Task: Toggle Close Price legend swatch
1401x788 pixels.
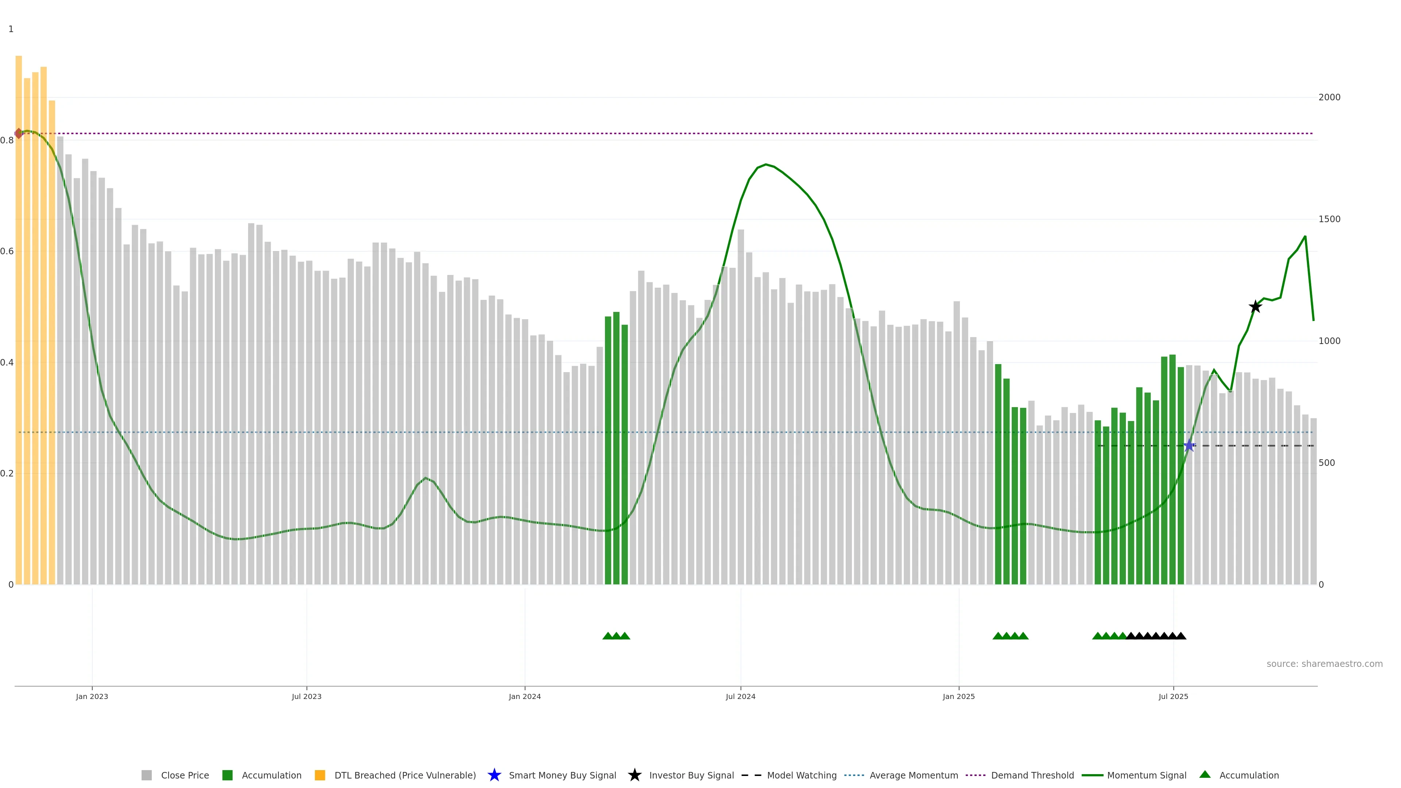Action: [x=146, y=776]
